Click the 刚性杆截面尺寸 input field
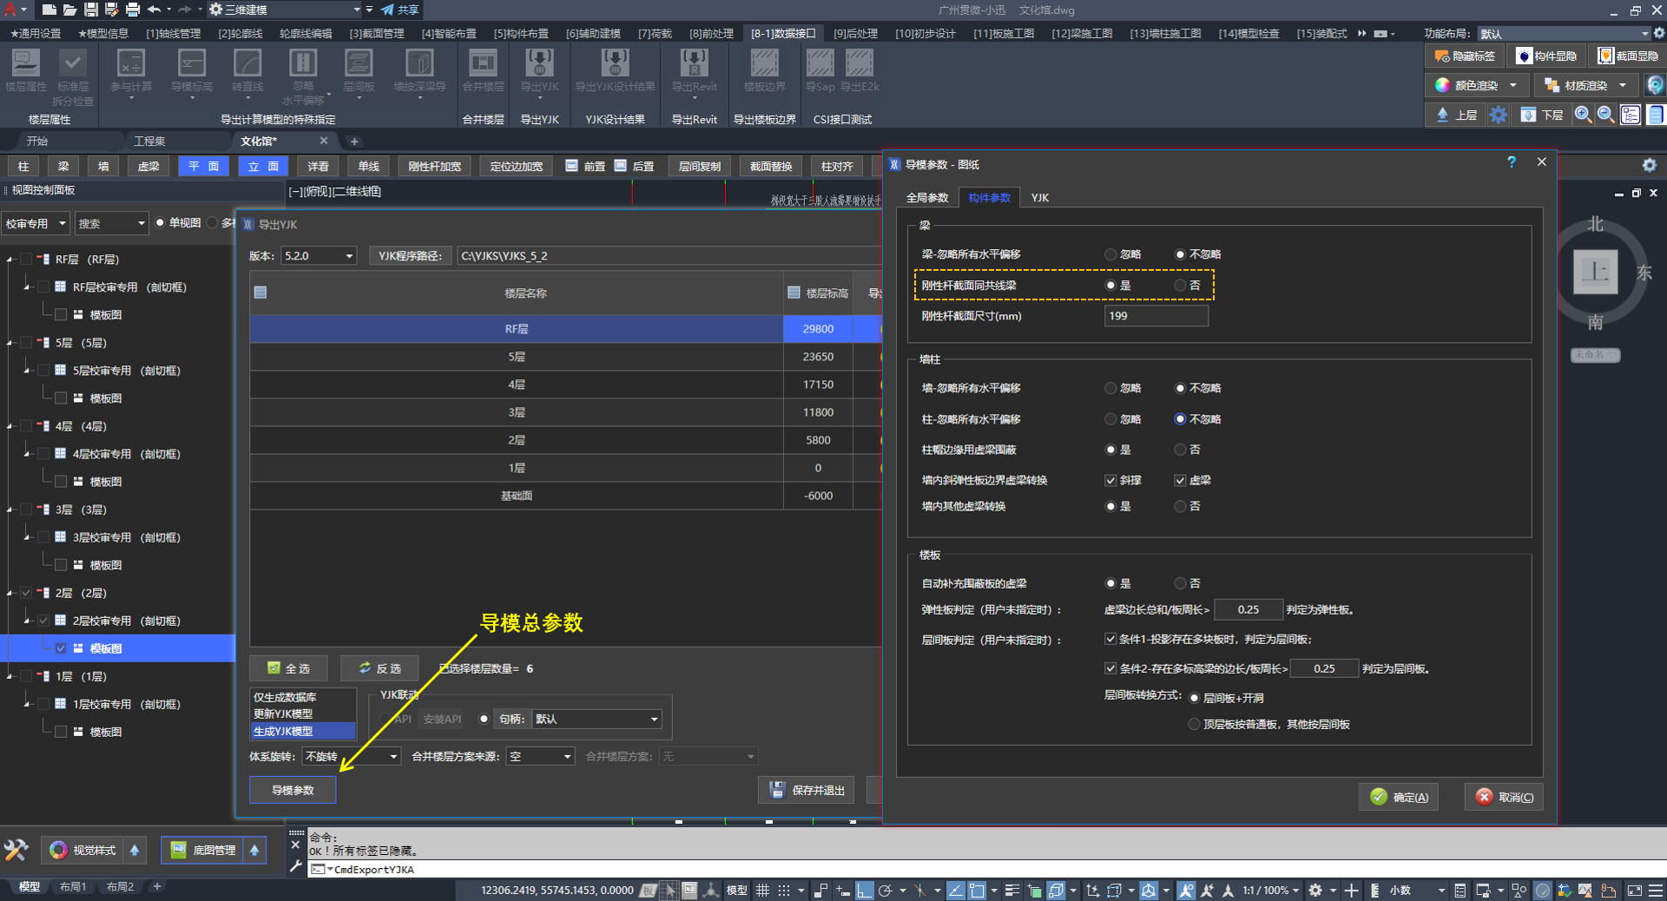Viewport: 1667px width, 901px height. [1156, 316]
